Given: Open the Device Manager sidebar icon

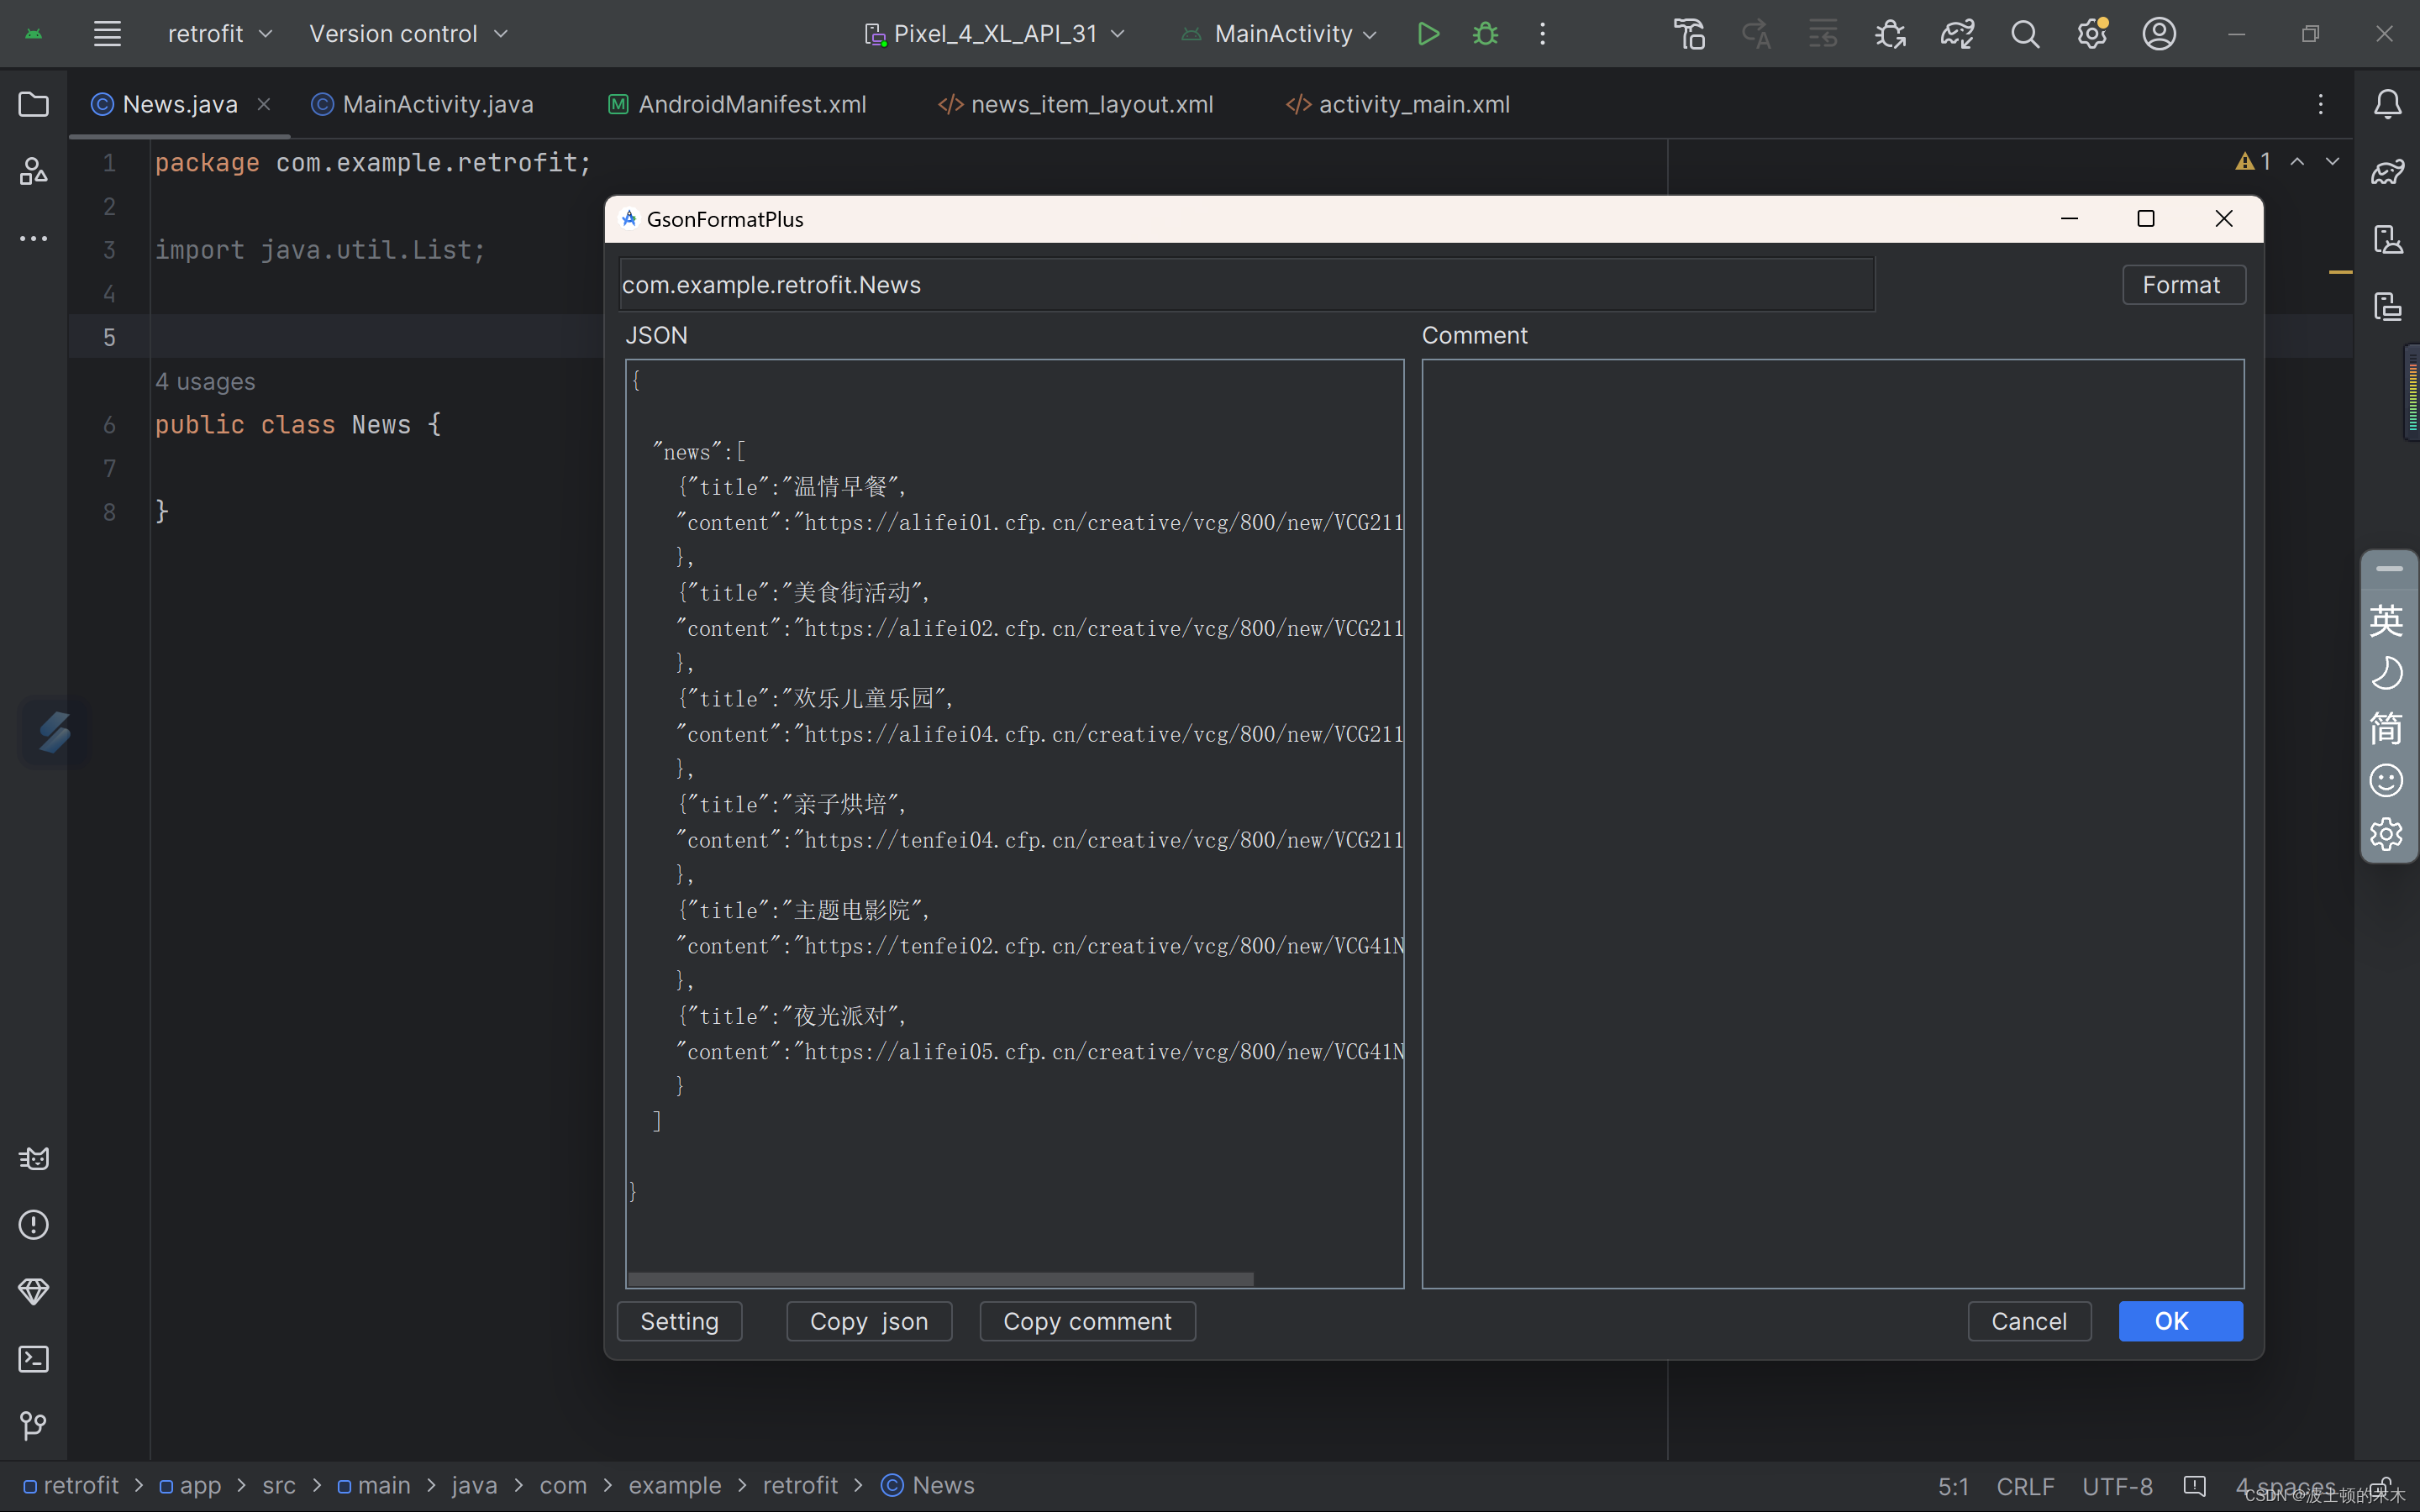Looking at the screenshot, I should click(x=2387, y=239).
